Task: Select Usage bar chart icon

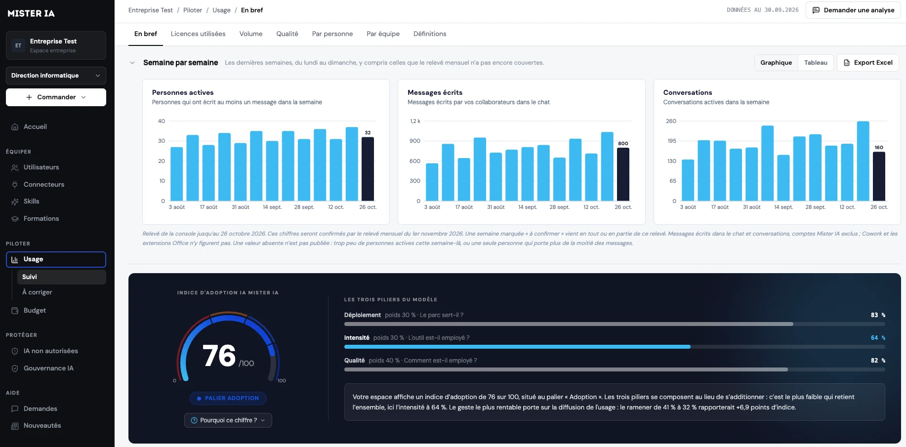Action: pos(15,260)
